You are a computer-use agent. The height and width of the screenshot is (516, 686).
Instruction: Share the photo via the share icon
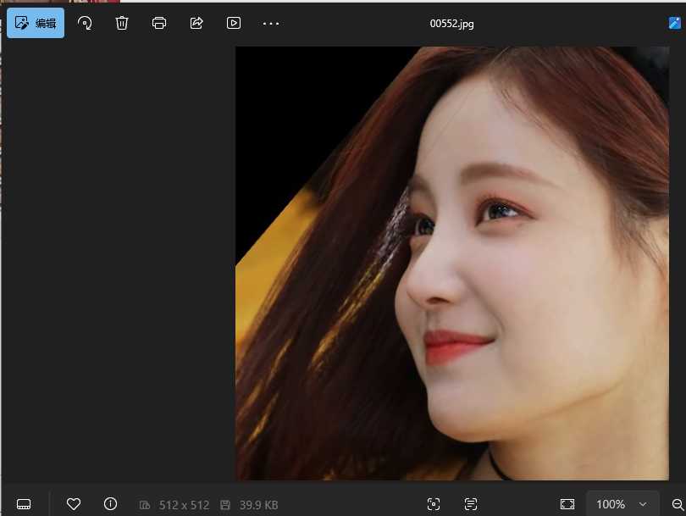pyautogui.click(x=196, y=23)
